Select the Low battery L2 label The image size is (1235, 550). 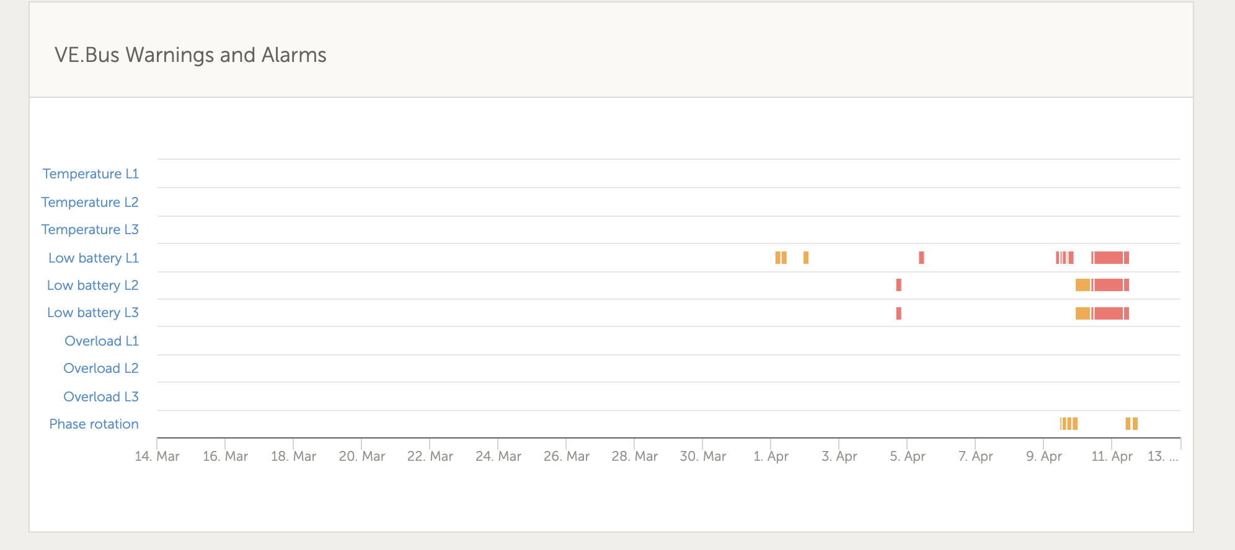point(93,286)
